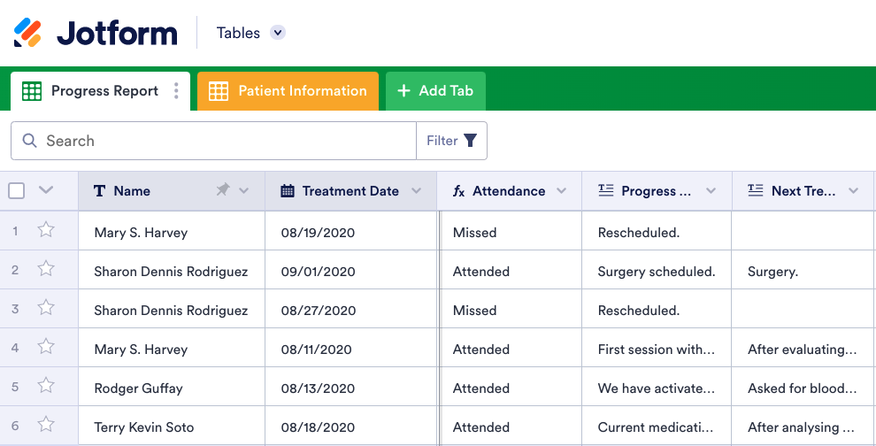The image size is (876, 446).
Task: Click the Jotform logo icon
Action: [28, 33]
